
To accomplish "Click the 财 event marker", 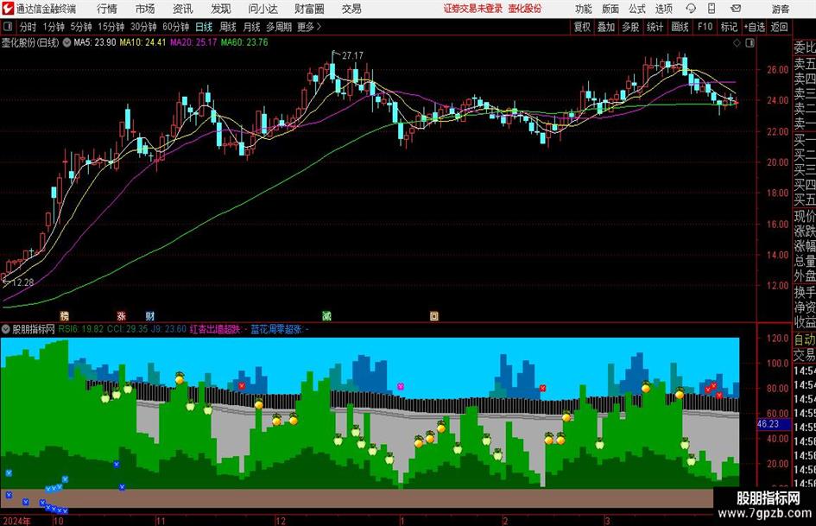I will (150, 315).
